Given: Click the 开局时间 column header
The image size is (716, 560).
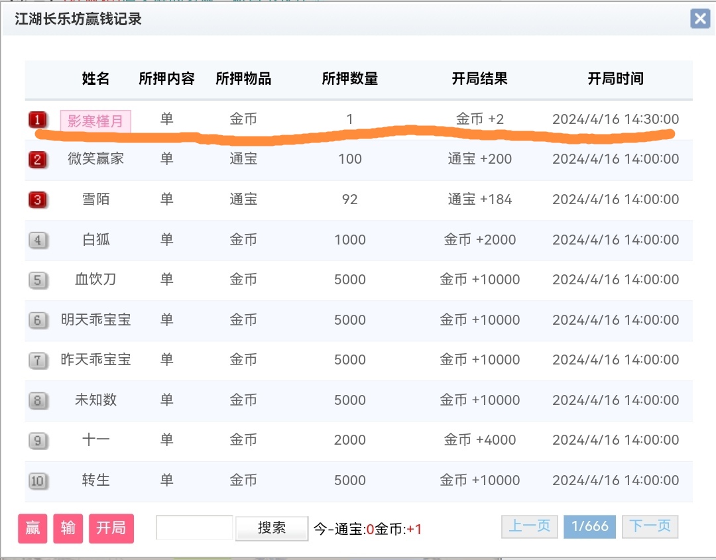Looking at the screenshot, I should (615, 78).
